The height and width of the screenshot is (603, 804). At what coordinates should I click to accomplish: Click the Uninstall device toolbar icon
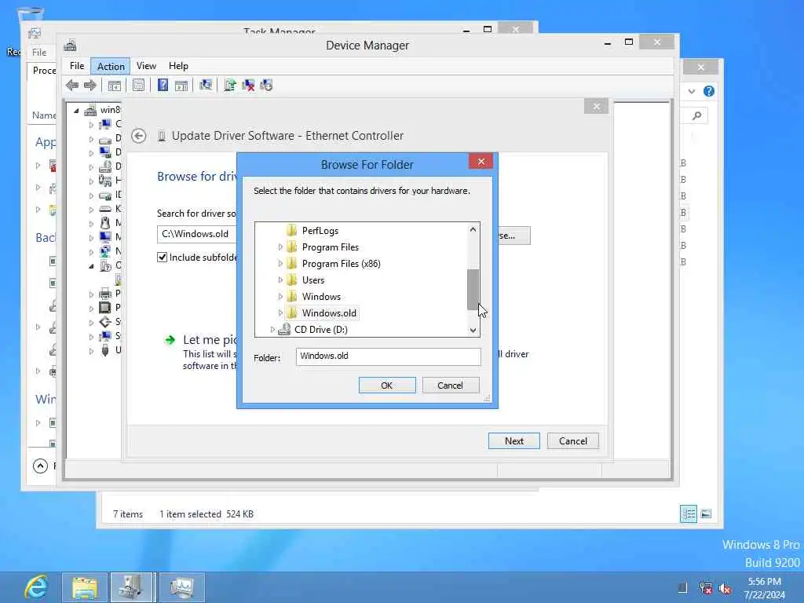point(248,85)
